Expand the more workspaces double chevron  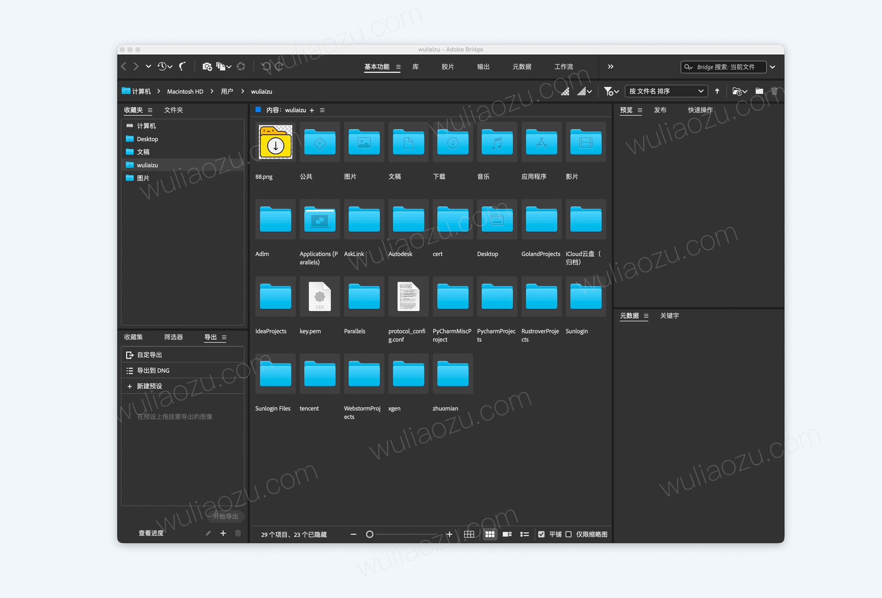[610, 67]
